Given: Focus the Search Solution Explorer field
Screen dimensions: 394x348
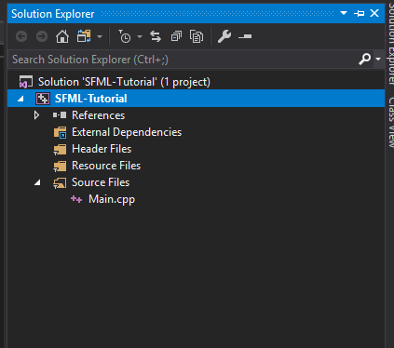Looking at the screenshot, I should (x=183, y=60).
